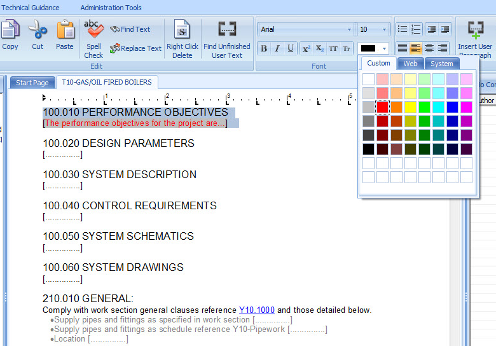Insert a bulleted list
The height and width of the screenshot is (346, 496).
[x=403, y=29]
